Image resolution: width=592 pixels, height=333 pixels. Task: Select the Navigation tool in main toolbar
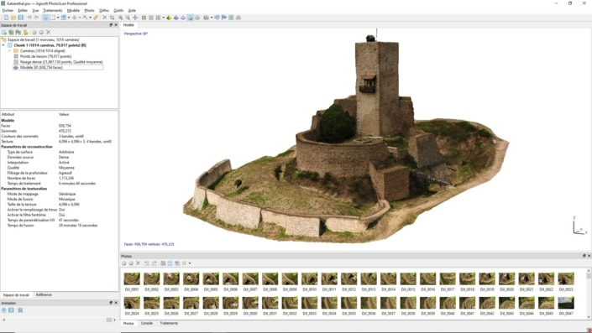pyautogui.click(x=45, y=18)
